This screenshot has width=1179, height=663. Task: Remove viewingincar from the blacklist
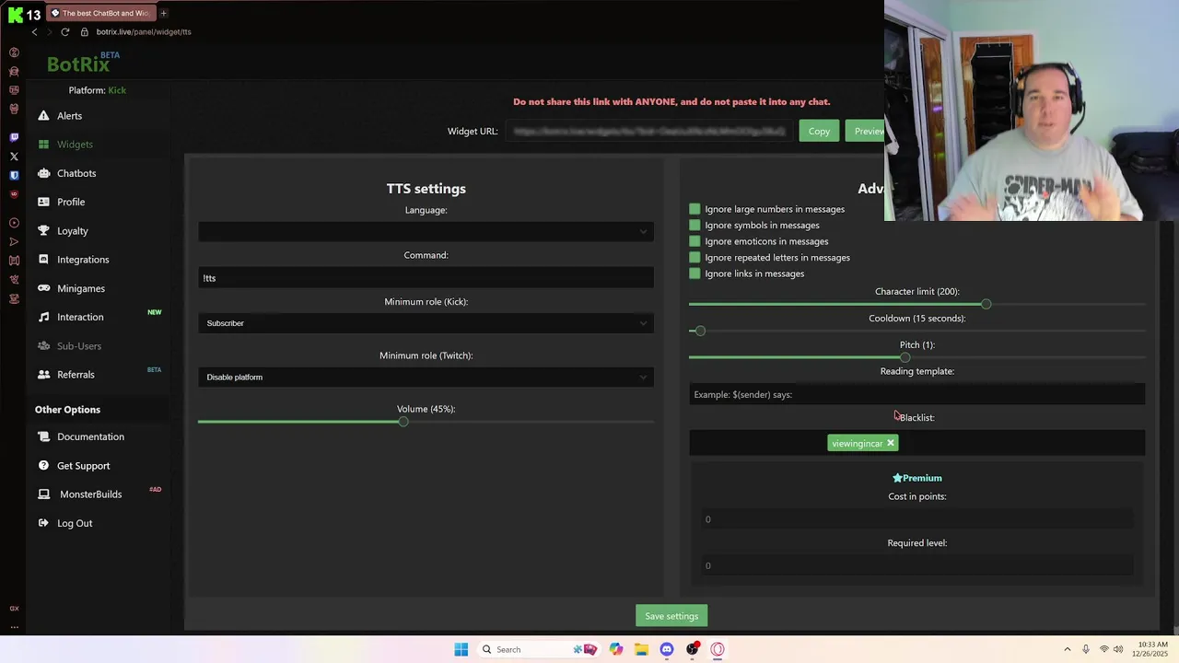890,443
